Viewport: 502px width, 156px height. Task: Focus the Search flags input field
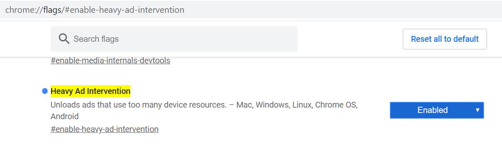(174, 39)
